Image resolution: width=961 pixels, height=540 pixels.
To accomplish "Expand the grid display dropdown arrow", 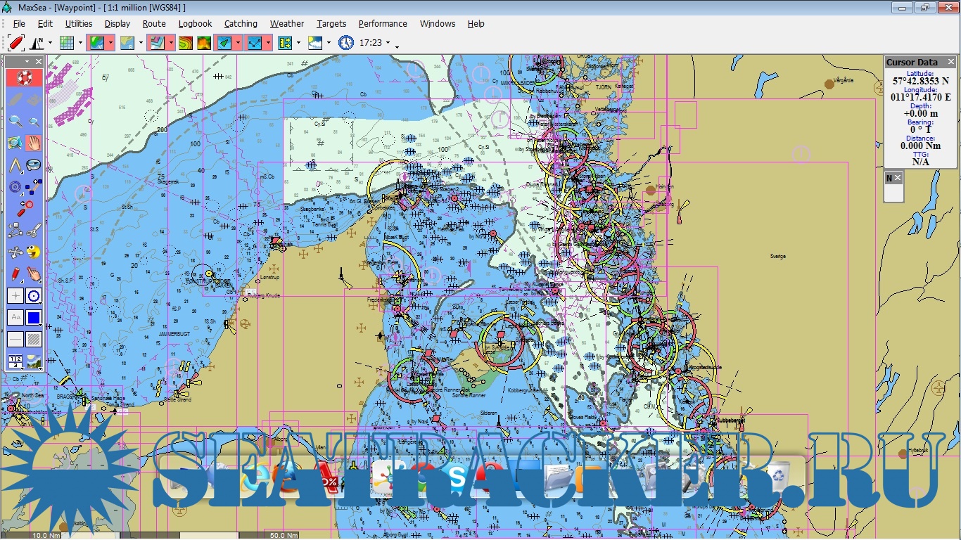I will click(80, 43).
